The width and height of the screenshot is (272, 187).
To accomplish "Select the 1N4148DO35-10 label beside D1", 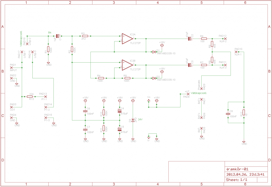I will click(166, 54).
